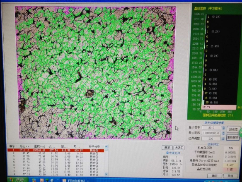Click the pink 62.7% histogram bar
This screenshot has width=242, height=182.
tap(219, 107)
